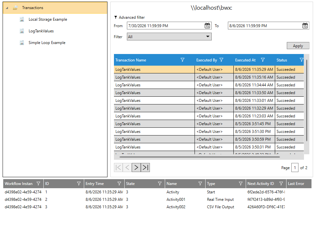The height and width of the screenshot is (227, 314).
Task: Filter the Workflow Instance column
Action: pyautogui.click(x=38, y=183)
